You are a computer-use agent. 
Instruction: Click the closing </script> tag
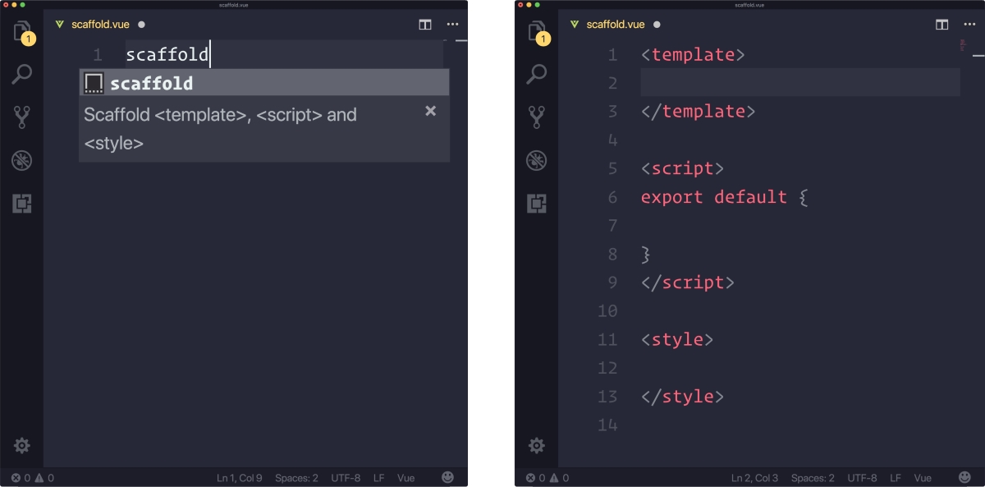688,283
